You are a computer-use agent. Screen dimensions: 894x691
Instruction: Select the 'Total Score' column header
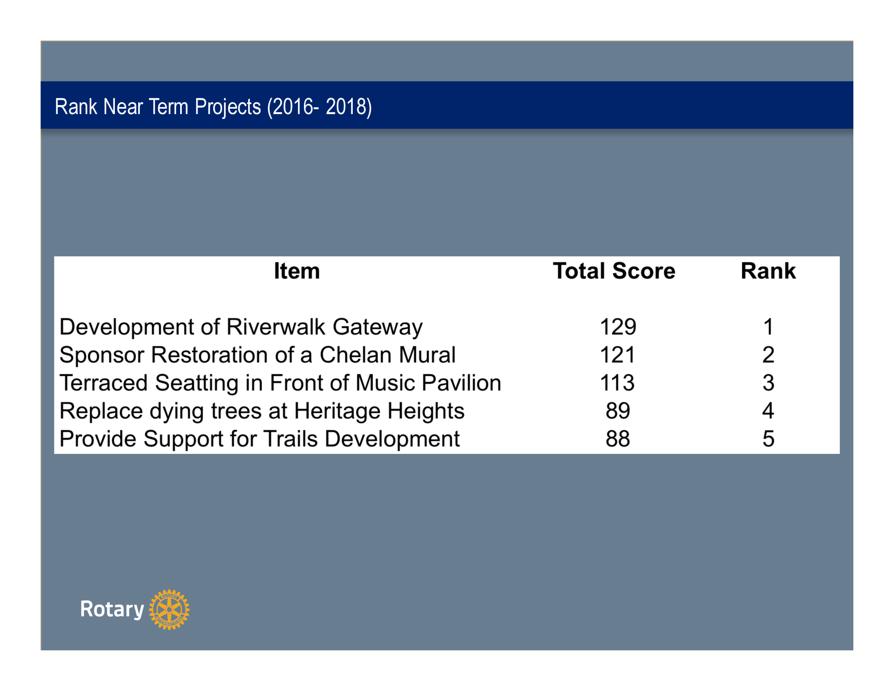[x=614, y=271]
